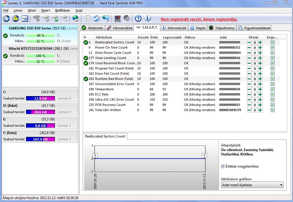Toggle the Temperature attribute enable checkbox
Image resolution: width=293 pixels, height=202 pixels.
coord(272,89)
